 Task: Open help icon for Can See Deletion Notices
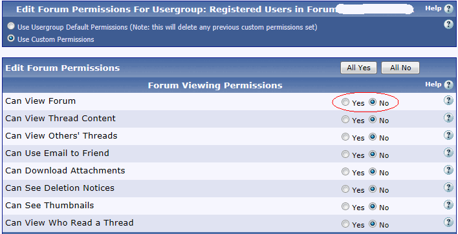pos(448,188)
